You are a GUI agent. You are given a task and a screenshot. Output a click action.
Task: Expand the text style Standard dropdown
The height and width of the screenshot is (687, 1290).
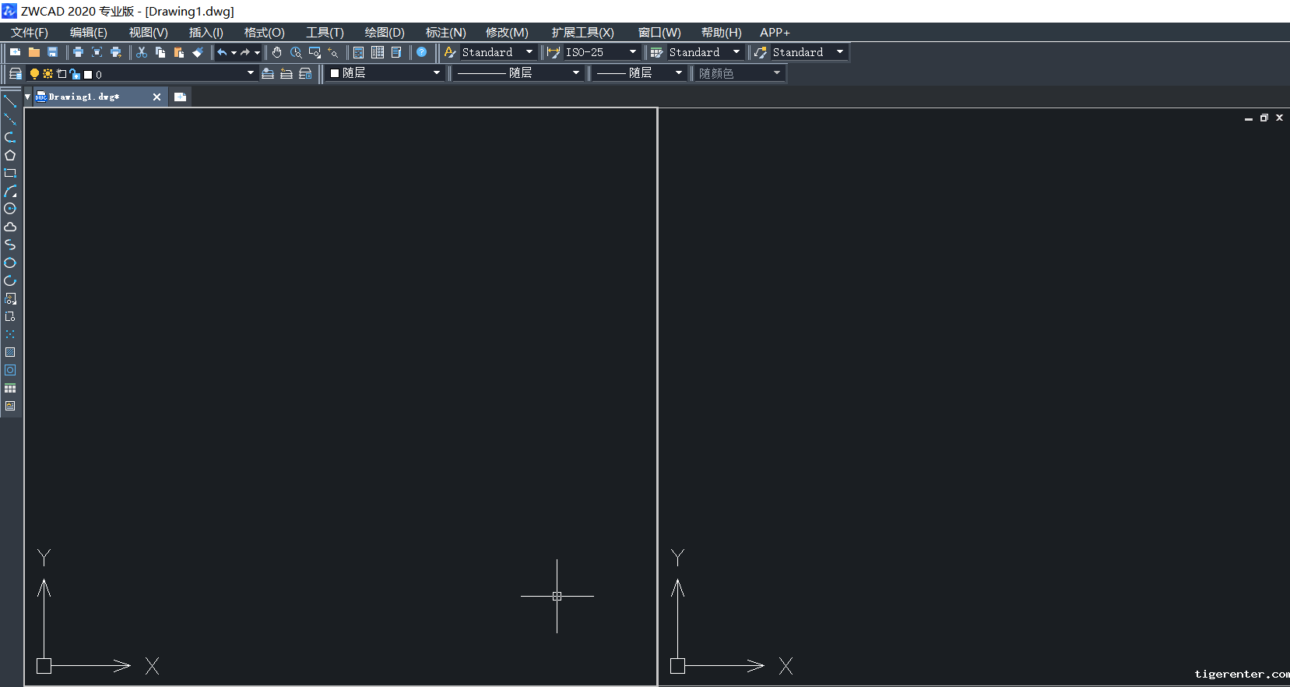click(x=529, y=52)
